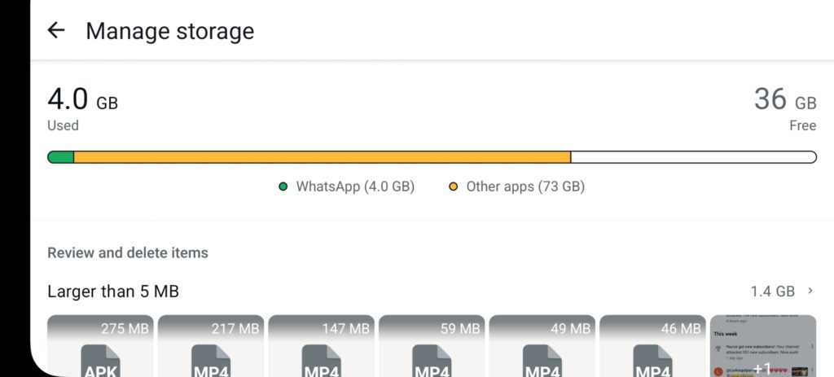Image resolution: width=834 pixels, height=377 pixels.
Task: Click the green WhatsApp segment of storage bar
Action: tap(61, 157)
